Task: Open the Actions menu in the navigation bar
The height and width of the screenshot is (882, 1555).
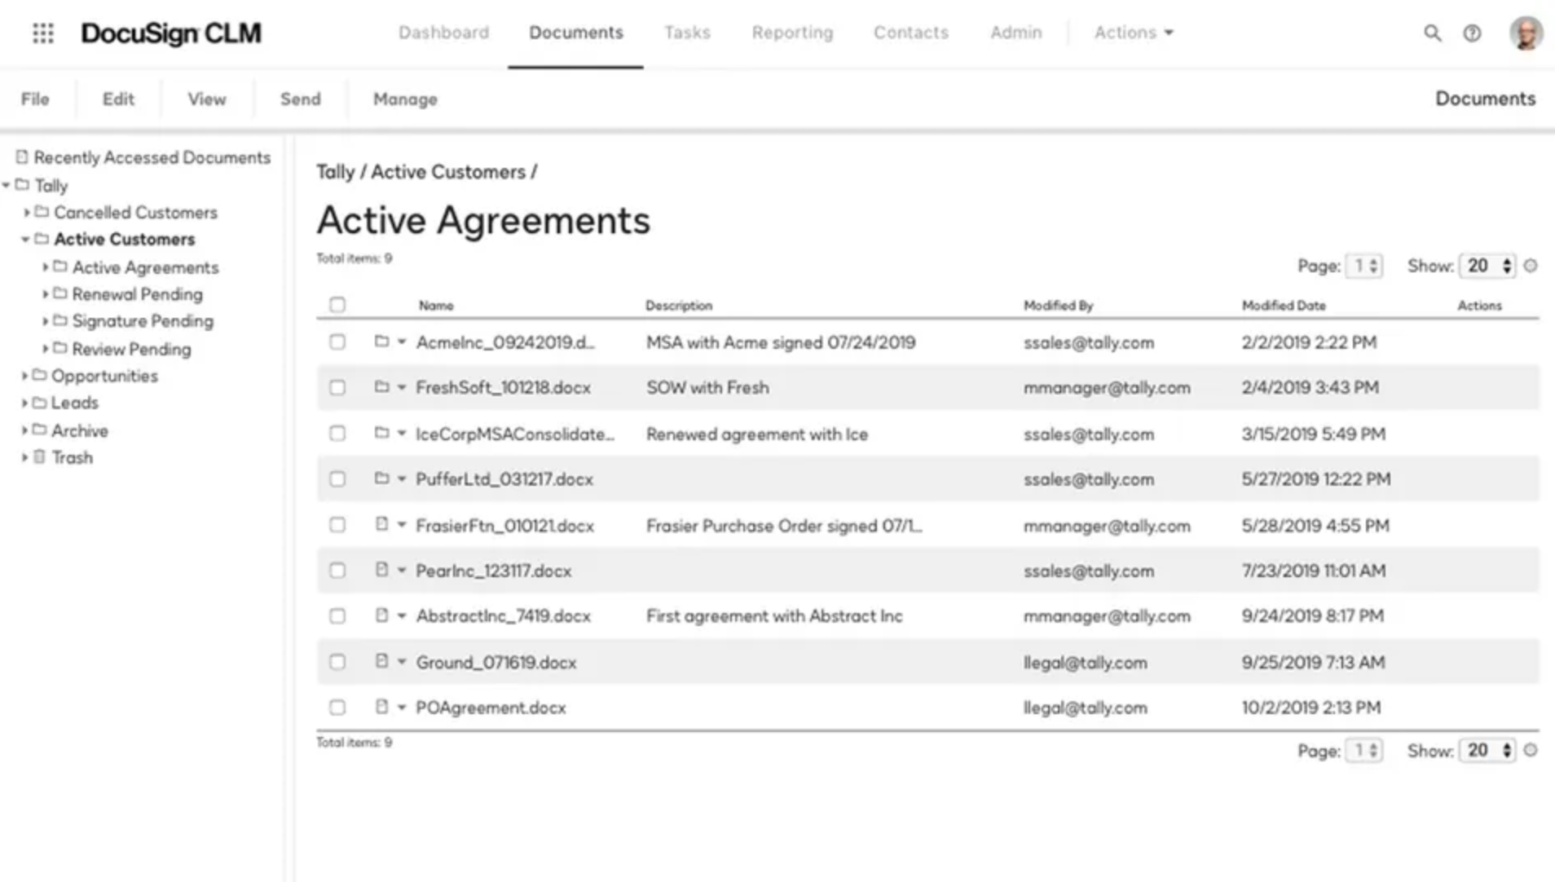Action: pyautogui.click(x=1132, y=33)
